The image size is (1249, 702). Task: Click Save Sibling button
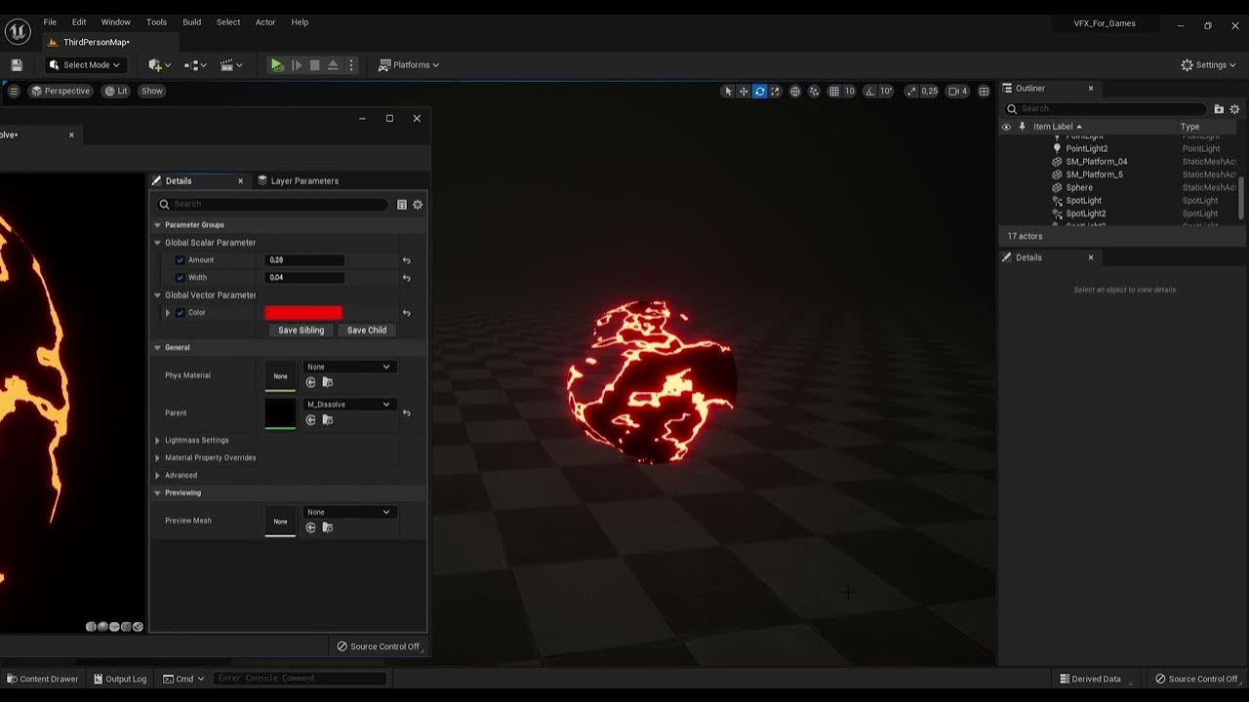pyautogui.click(x=301, y=331)
